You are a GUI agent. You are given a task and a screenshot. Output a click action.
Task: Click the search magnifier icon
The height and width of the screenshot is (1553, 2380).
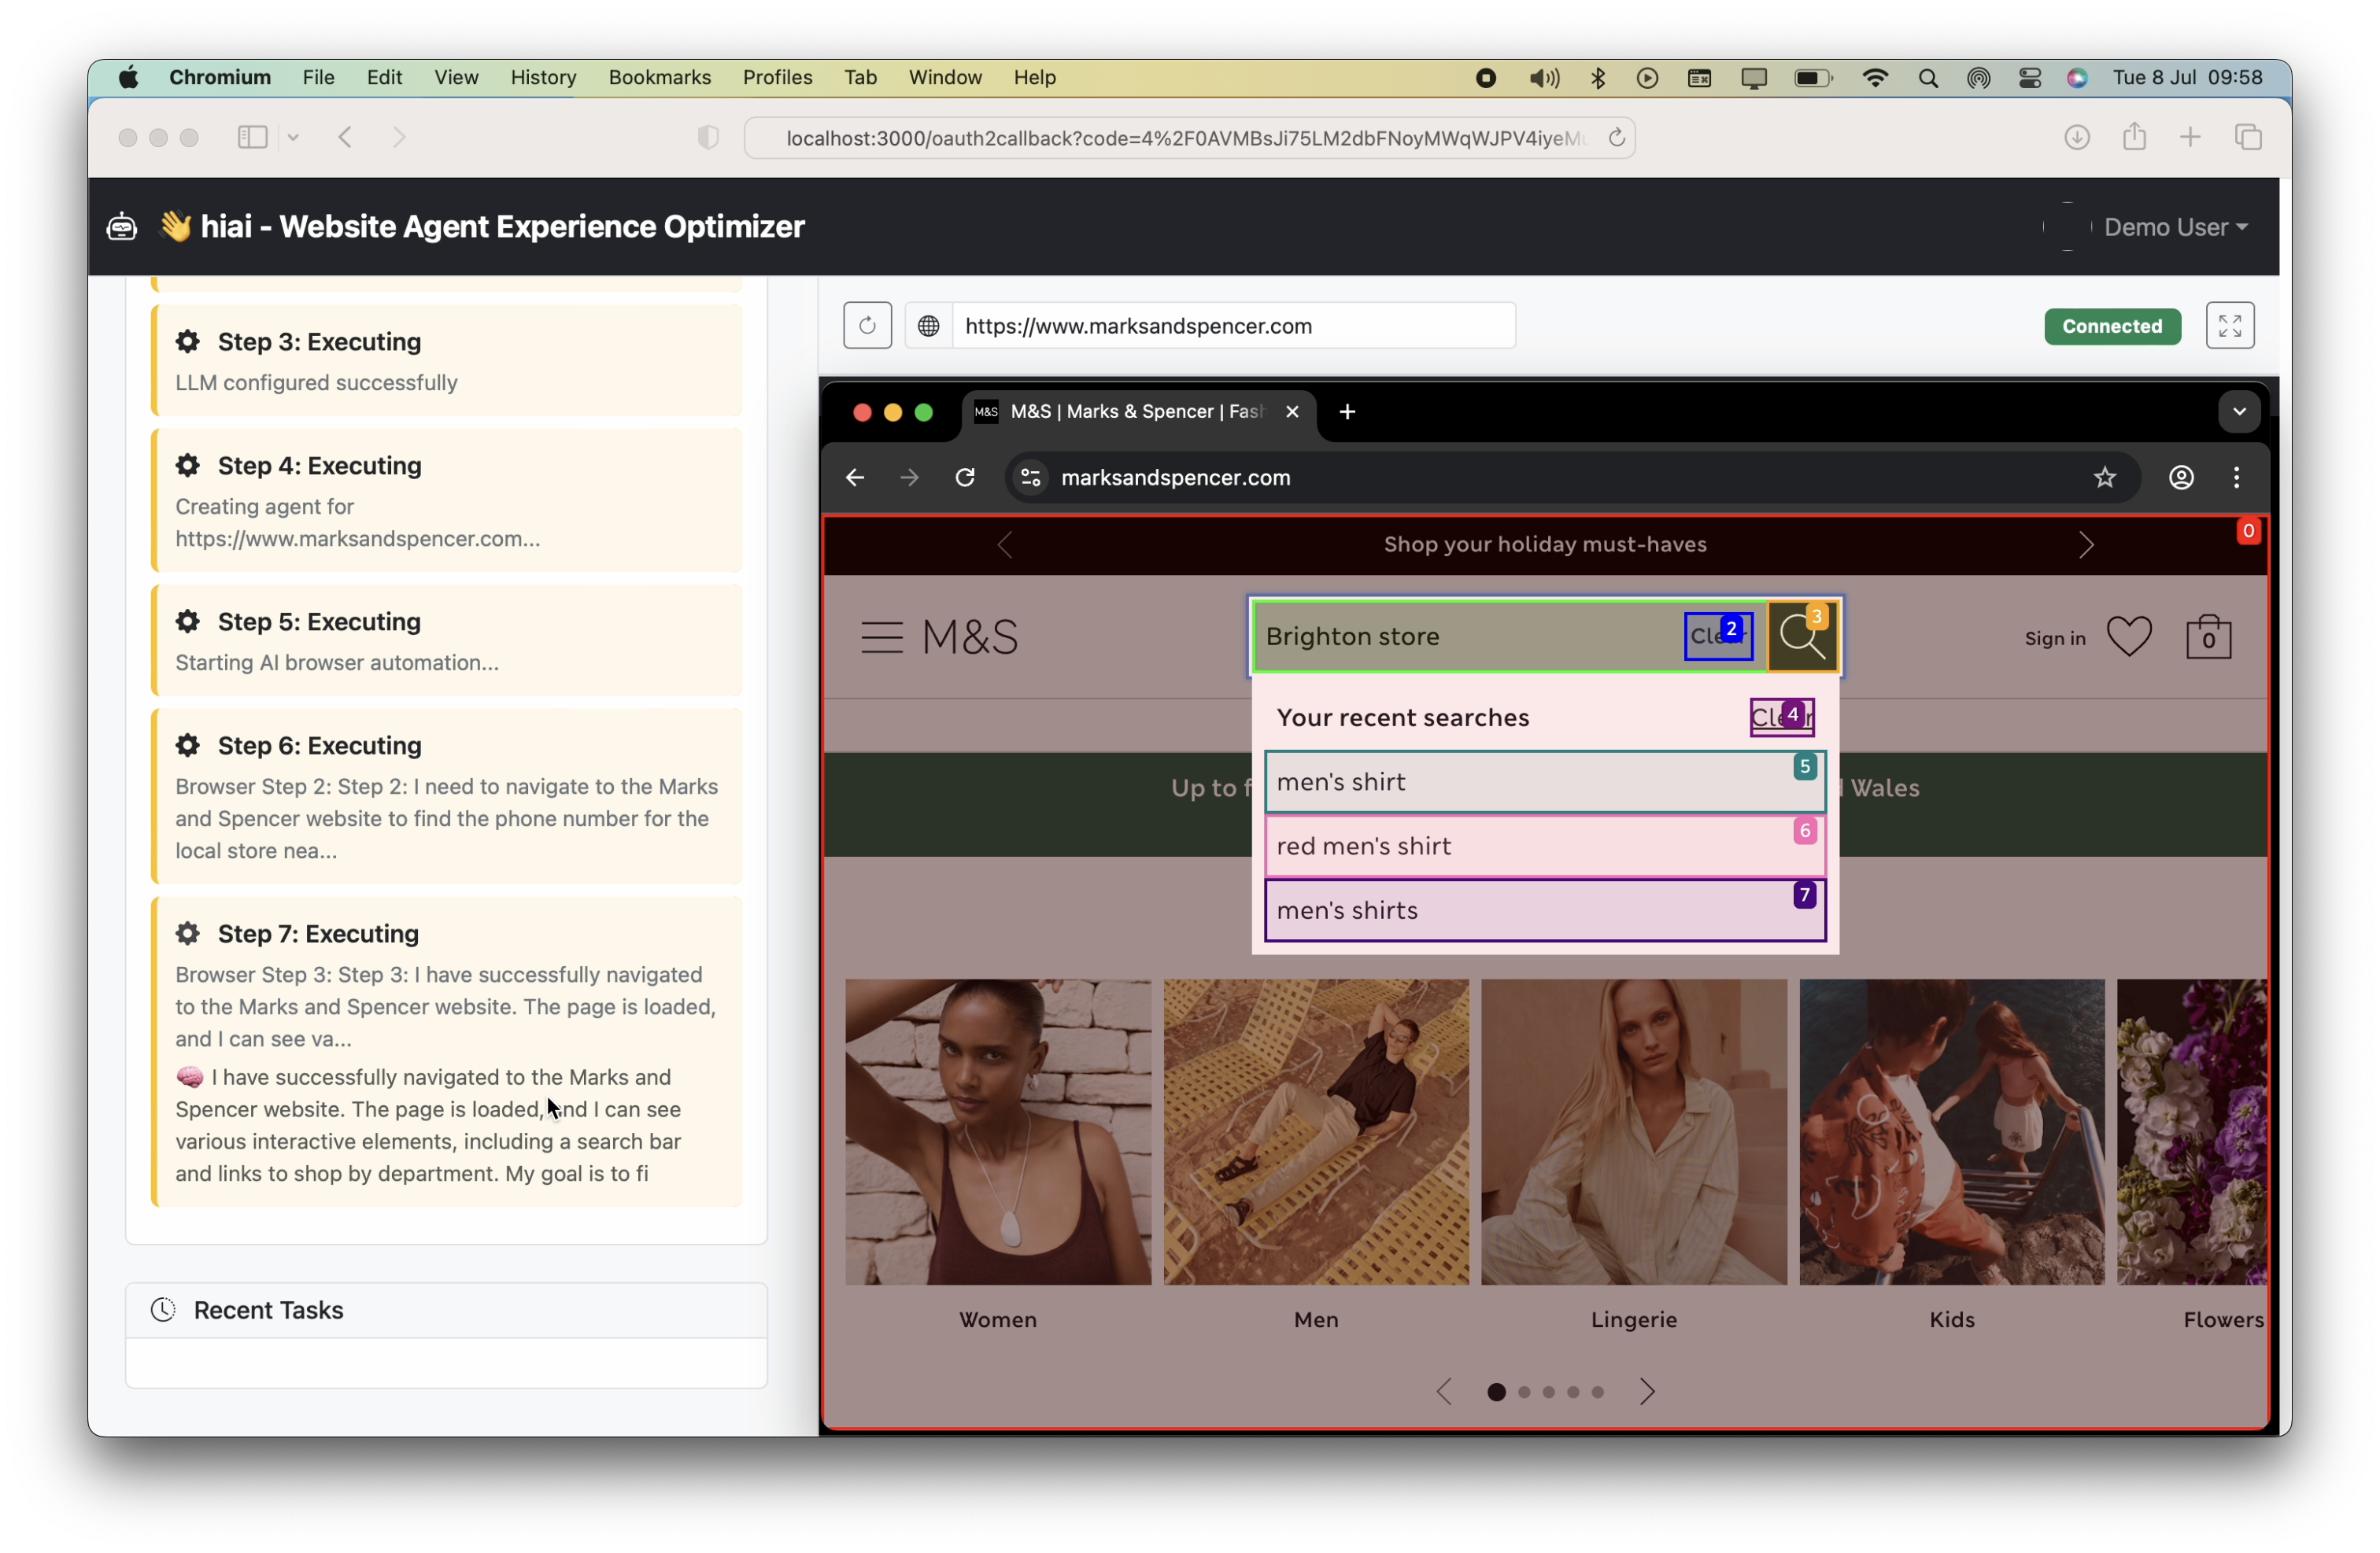coord(1803,636)
